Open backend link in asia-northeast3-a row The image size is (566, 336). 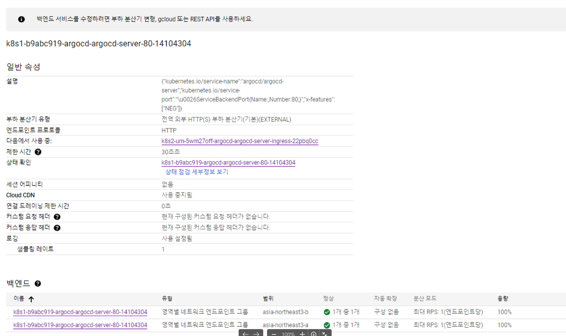80,325
